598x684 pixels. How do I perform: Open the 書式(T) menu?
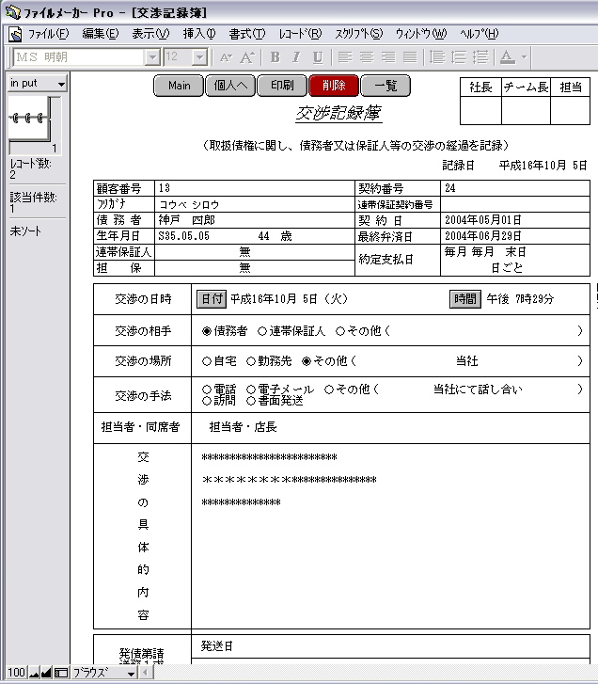247,34
